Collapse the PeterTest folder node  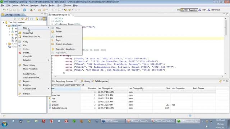(6, 26)
